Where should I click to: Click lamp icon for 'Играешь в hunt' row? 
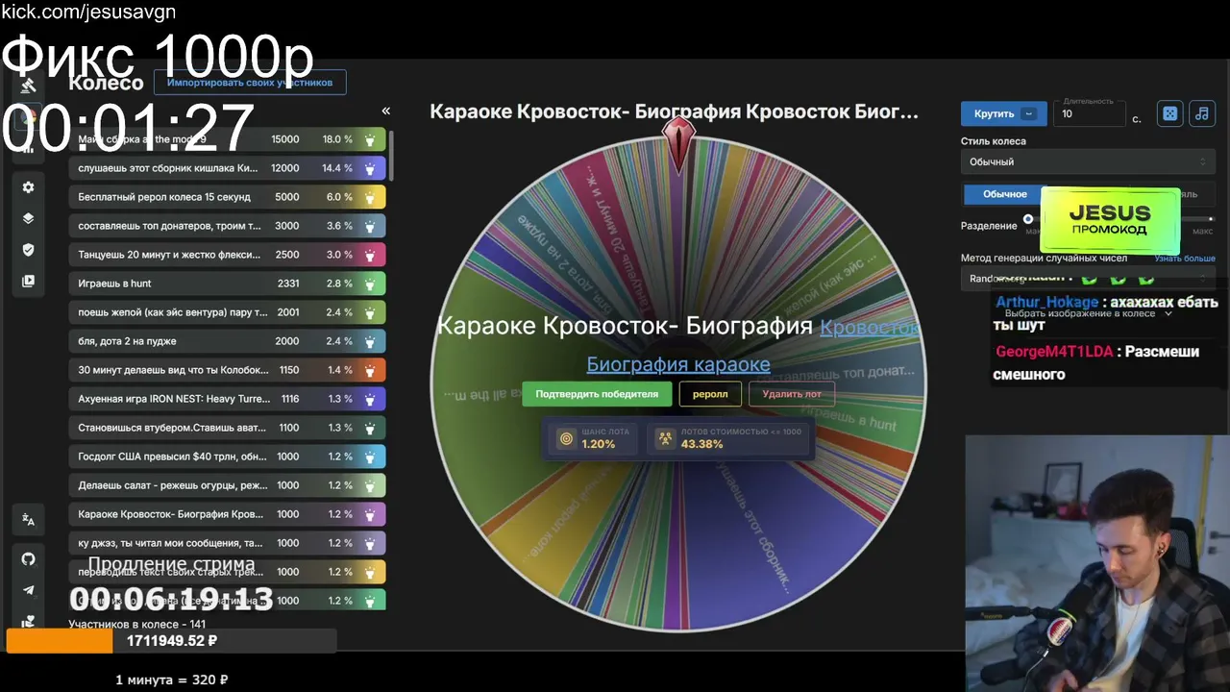[370, 284]
